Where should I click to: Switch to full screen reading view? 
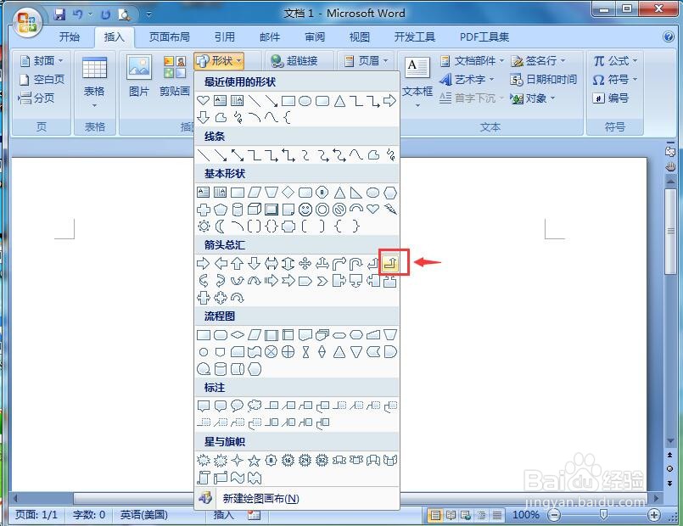(451, 516)
